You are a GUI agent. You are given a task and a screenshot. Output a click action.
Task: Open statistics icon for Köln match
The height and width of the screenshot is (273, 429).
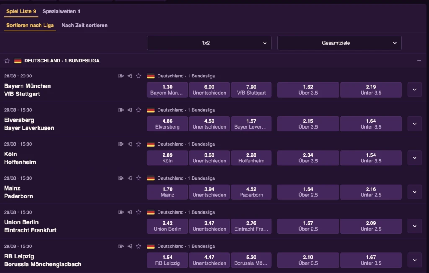click(x=130, y=144)
